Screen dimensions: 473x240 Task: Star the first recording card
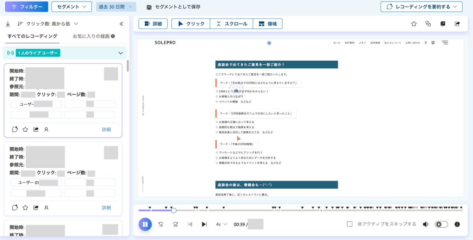click(25, 130)
